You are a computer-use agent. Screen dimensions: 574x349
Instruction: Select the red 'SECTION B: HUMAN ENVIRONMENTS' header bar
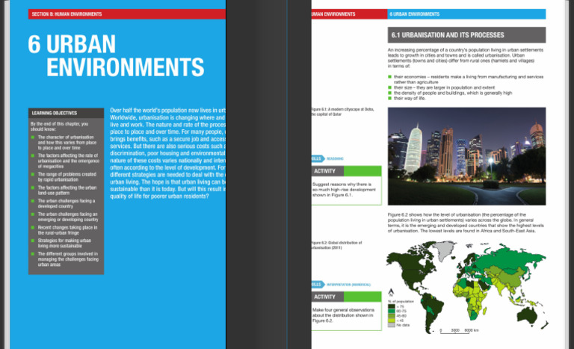127,14
